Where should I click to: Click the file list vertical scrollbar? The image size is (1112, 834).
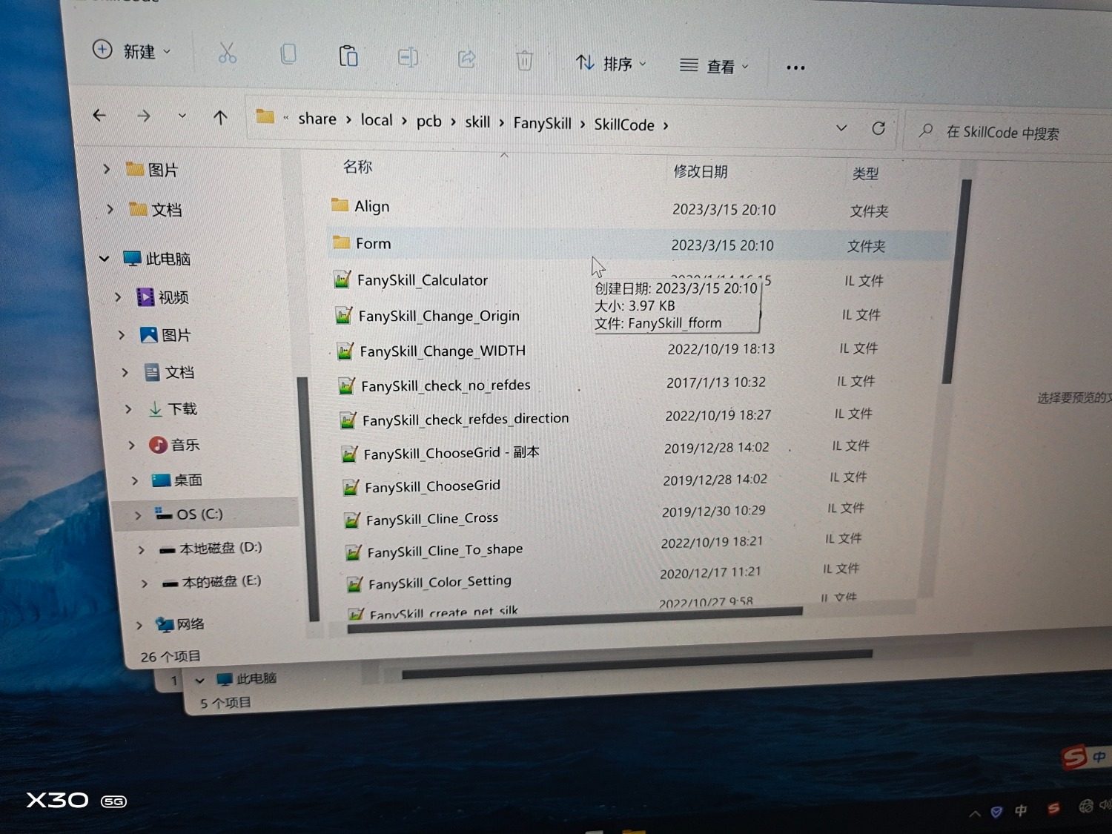(x=956, y=282)
